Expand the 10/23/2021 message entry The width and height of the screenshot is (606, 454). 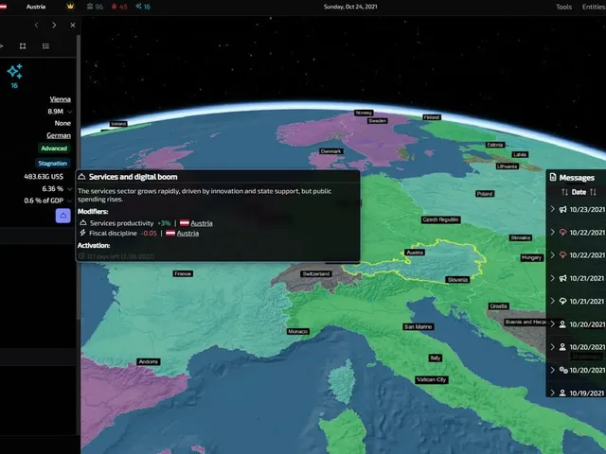[552, 209]
